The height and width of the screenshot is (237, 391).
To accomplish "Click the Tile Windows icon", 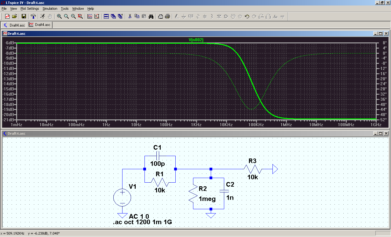I will pyautogui.click(x=106, y=16).
